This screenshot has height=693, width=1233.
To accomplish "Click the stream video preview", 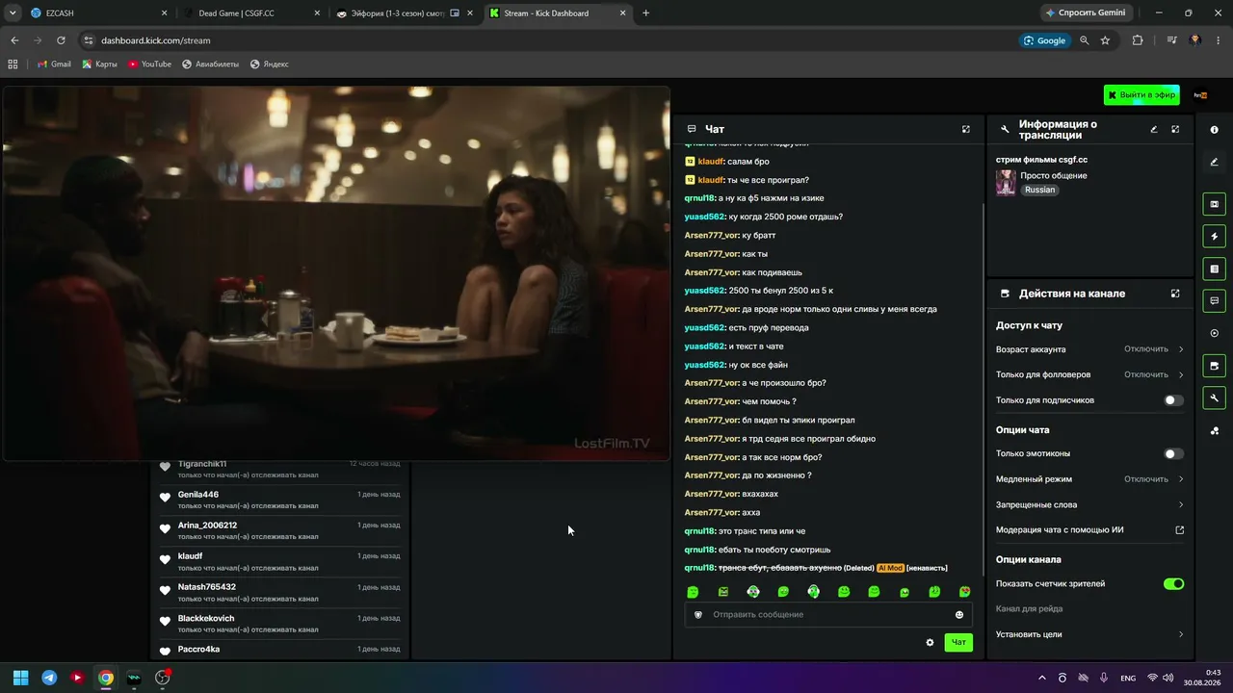I will (x=336, y=273).
